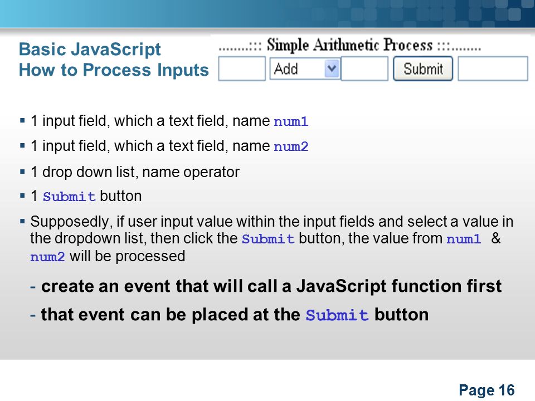Click the Submit button in the form
Viewport: 535px width, 401px height.
tap(423, 69)
